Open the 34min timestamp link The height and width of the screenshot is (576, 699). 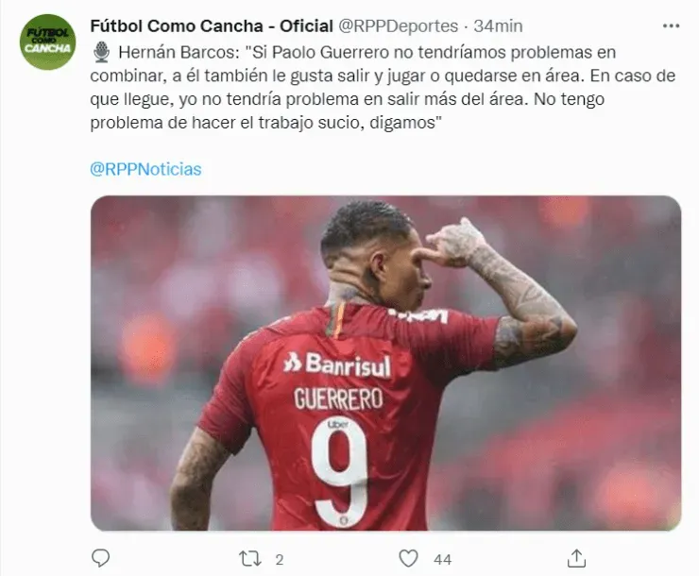(x=498, y=26)
